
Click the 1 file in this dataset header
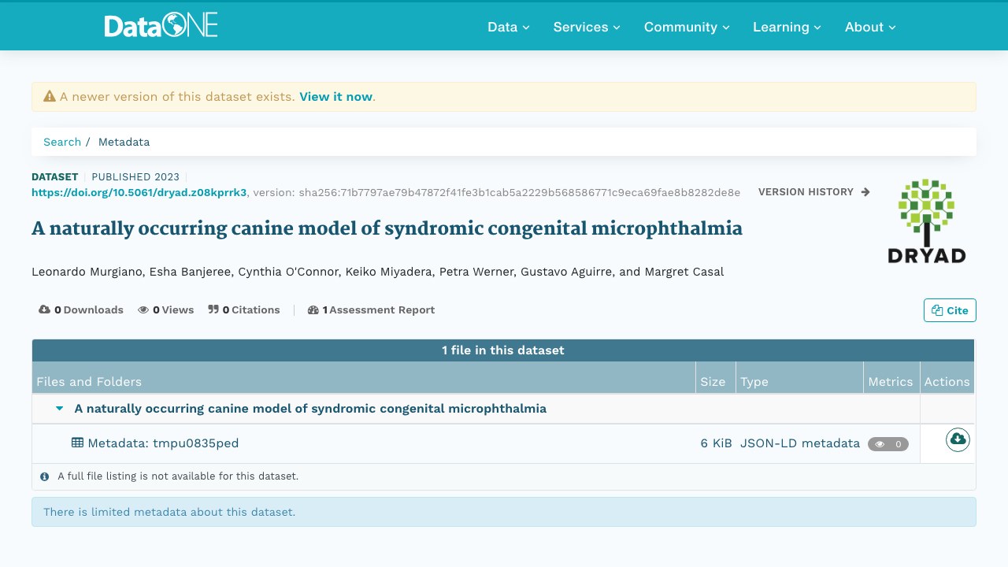[x=503, y=350]
